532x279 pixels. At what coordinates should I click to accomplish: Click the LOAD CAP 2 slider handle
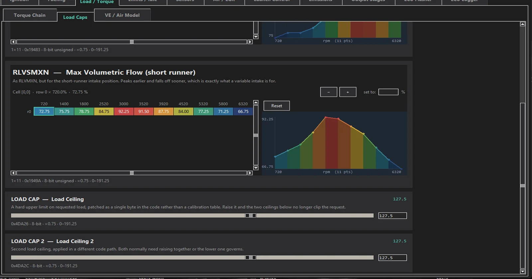(251, 258)
